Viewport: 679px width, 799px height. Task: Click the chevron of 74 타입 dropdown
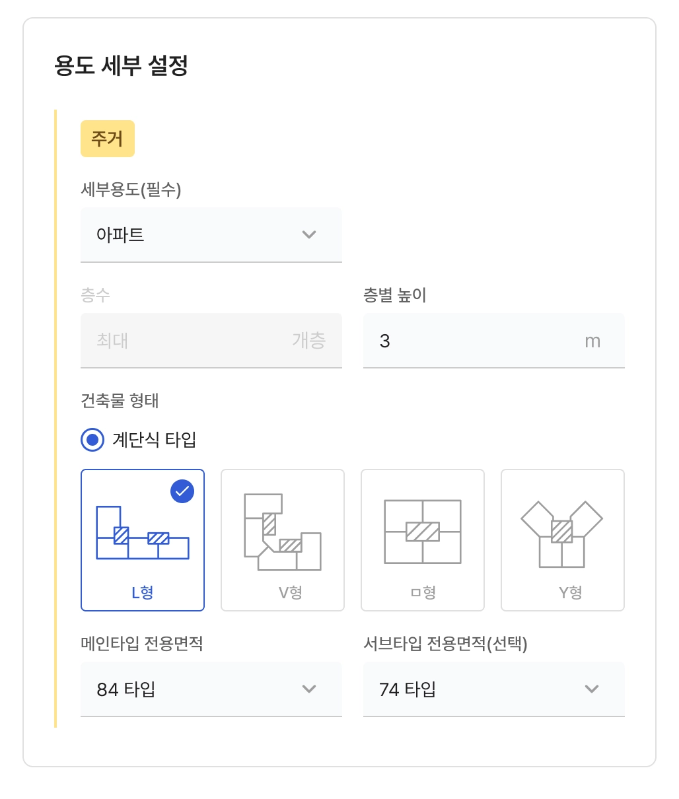click(592, 689)
